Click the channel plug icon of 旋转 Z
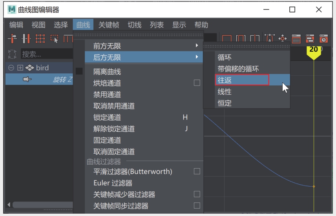 27,79
